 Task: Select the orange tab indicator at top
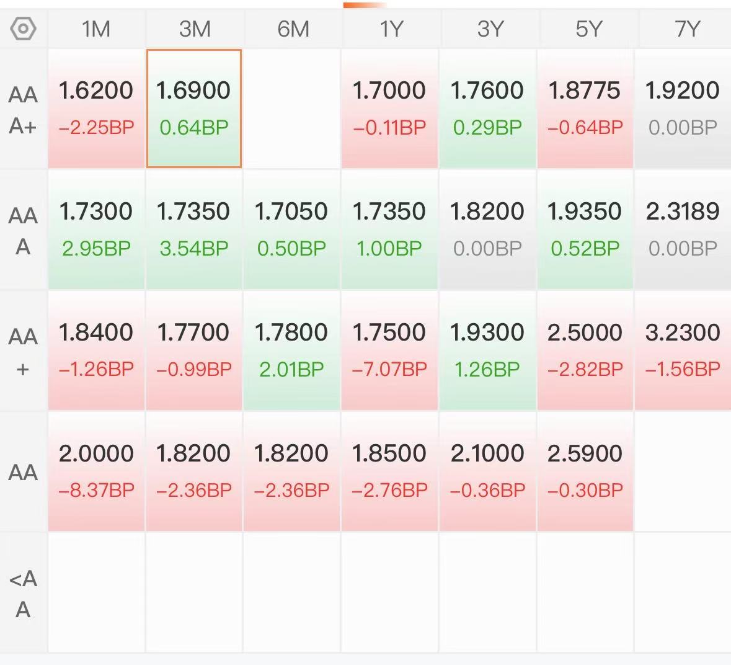click(365, 5)
